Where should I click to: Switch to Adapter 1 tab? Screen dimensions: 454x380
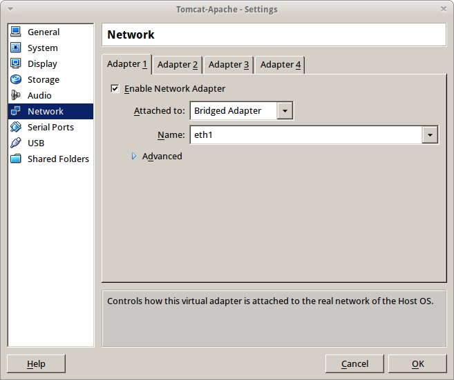coord(127,64)
